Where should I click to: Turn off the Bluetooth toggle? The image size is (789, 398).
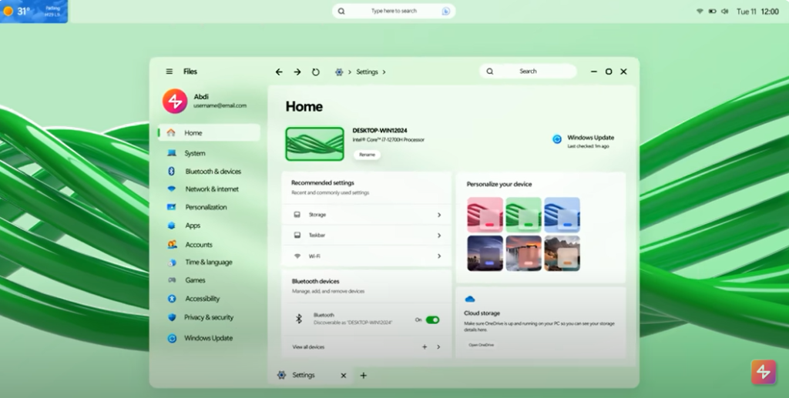tap(432, 319)
